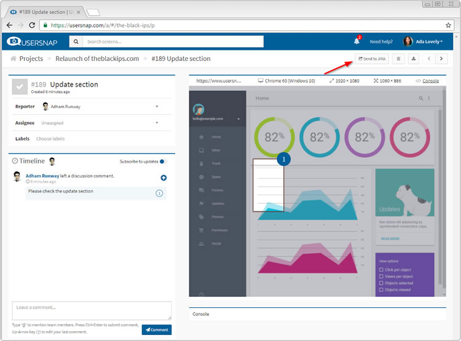Screen dimensions: 461x341
Task: Open the Assignee dropdown
Action: coord(157,123)
